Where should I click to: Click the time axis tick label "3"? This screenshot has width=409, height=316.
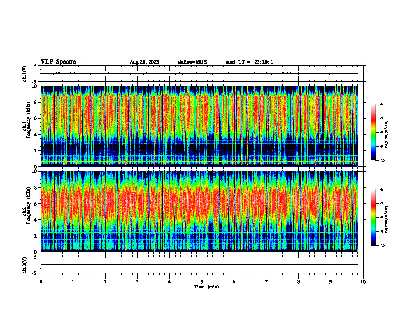tap(137, 282)
